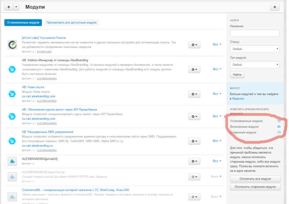Click AB: Addons Manager module hexagon icon
The width and height of the screenshot is (289, 204).
[12, 69]
